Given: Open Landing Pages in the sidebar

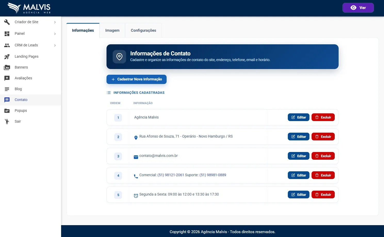Looking at the screenshot, I should click(x=30, y=56).
